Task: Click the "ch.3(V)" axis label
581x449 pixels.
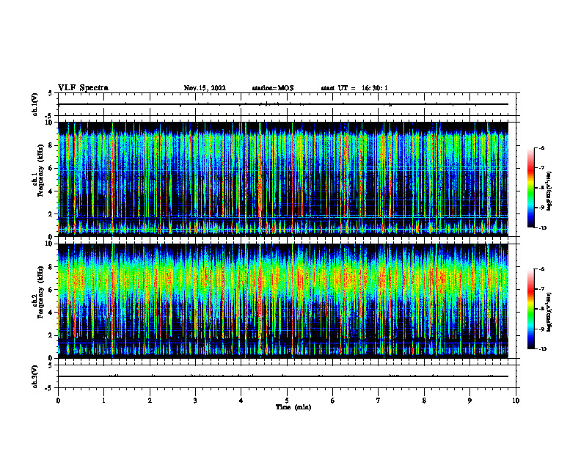Action: coord(34,377)
